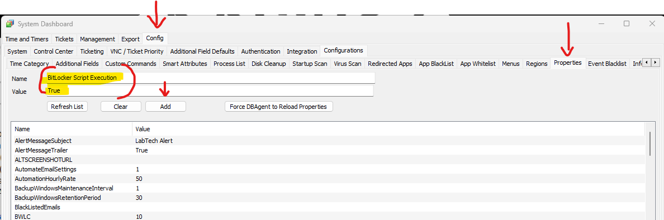664x220 pixels.
Task: Select the Menus tab
Action: click(x=511, y=64)
